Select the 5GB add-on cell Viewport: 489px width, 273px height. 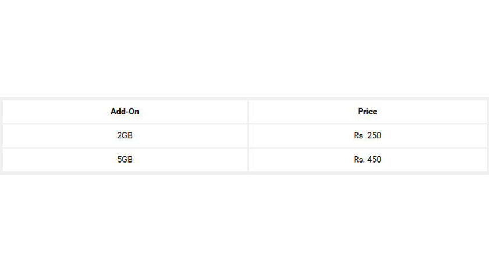point(125,159)
